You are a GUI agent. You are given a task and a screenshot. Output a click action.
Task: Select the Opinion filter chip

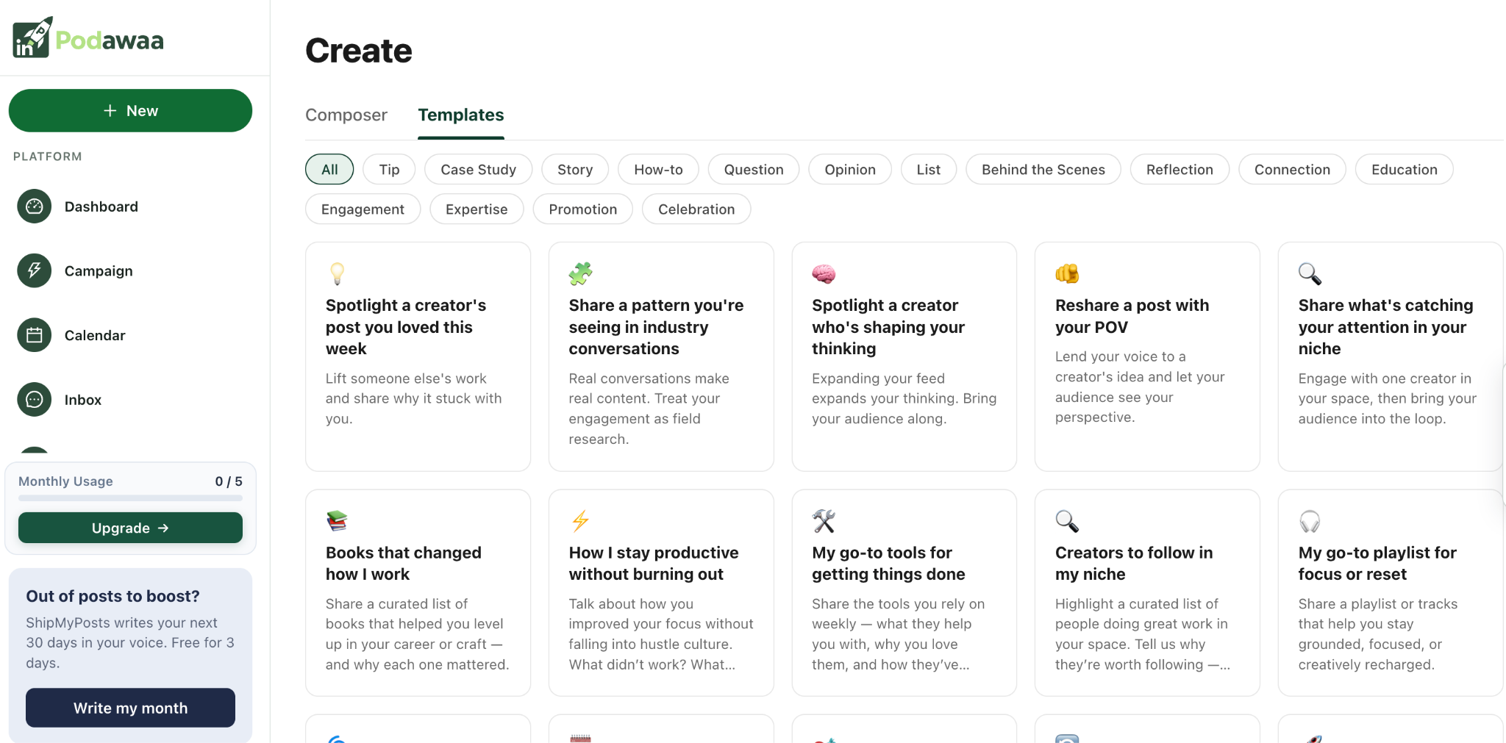(850, 169)
